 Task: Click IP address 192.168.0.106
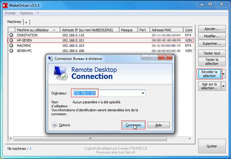[x=73, y=50]
